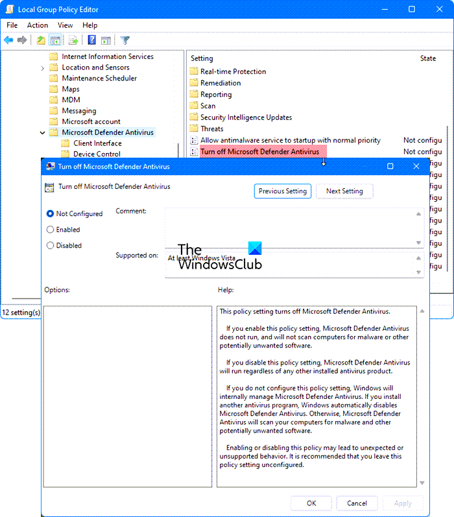Click the Maps folder icon in tree
Screen dimensions: 454x517
coord(53,89)
